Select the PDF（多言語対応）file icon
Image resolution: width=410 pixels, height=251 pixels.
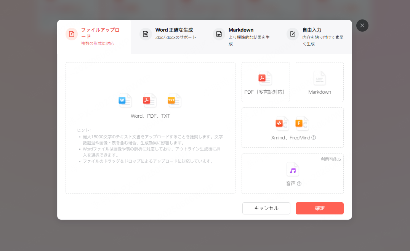point(265,78)
